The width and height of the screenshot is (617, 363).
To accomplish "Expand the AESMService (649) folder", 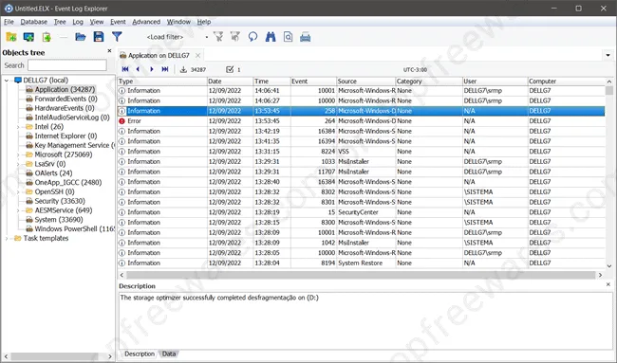I will [x=18, y=210].
